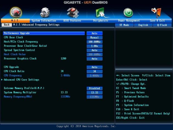The height and width of the screenshot is (130, 173).
Task: Click the F2 Smart Tweak Mode hint
Action: tap(131, 88)
